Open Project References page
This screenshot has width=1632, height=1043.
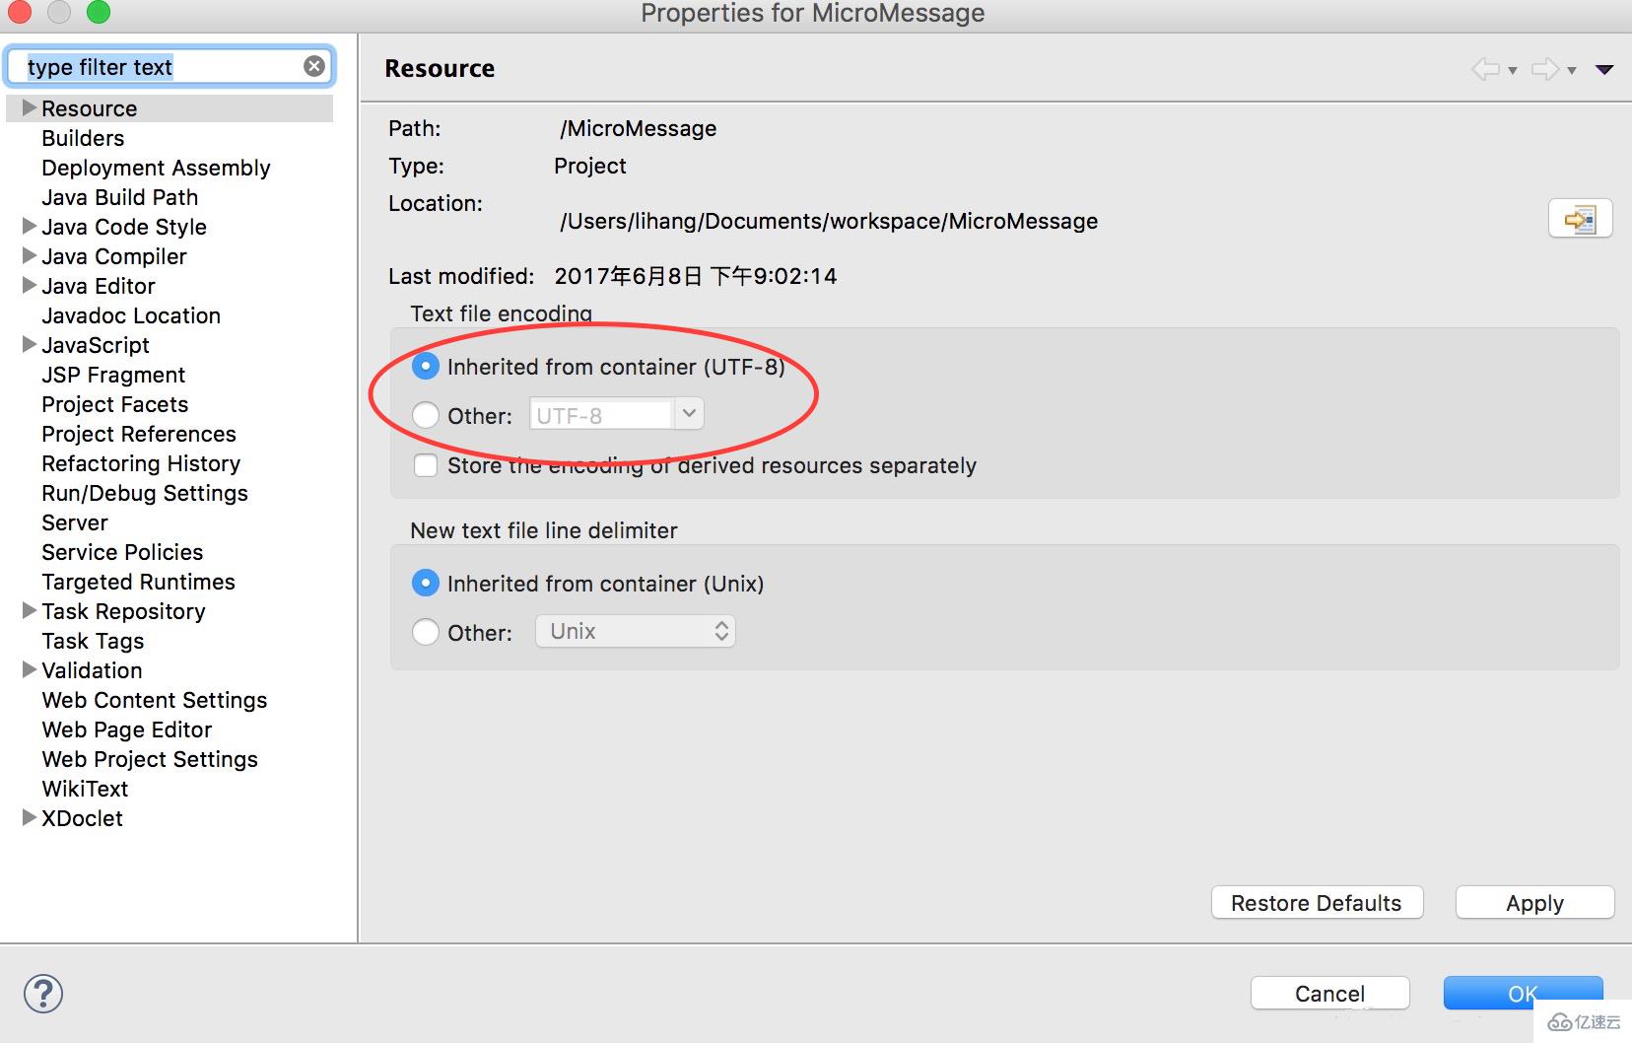139,434
